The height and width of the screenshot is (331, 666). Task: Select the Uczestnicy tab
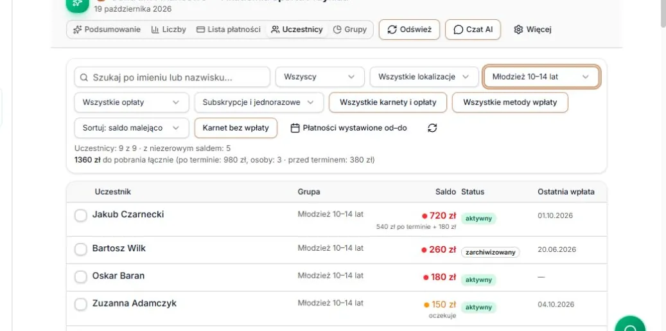(x=297, y=30)
